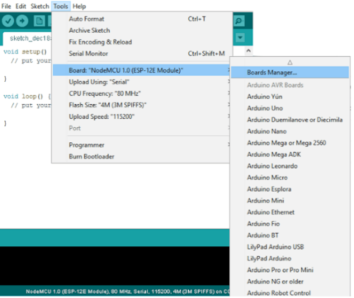354x298 pixels.
Task: Choose Burn Bootloader
Action: coord(142,157)
